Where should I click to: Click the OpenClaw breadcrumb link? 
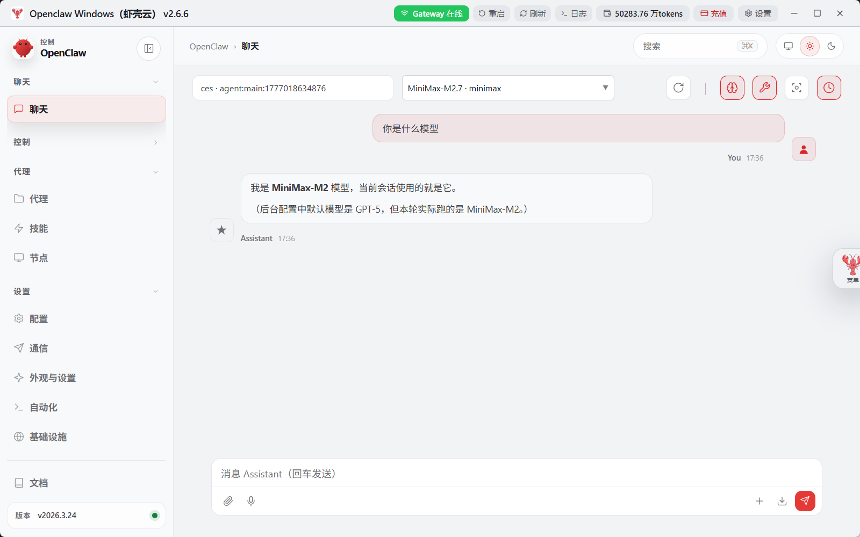coord(209,46)
